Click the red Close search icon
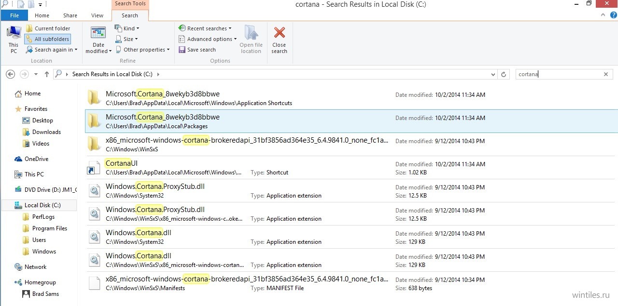 [279, 33]
